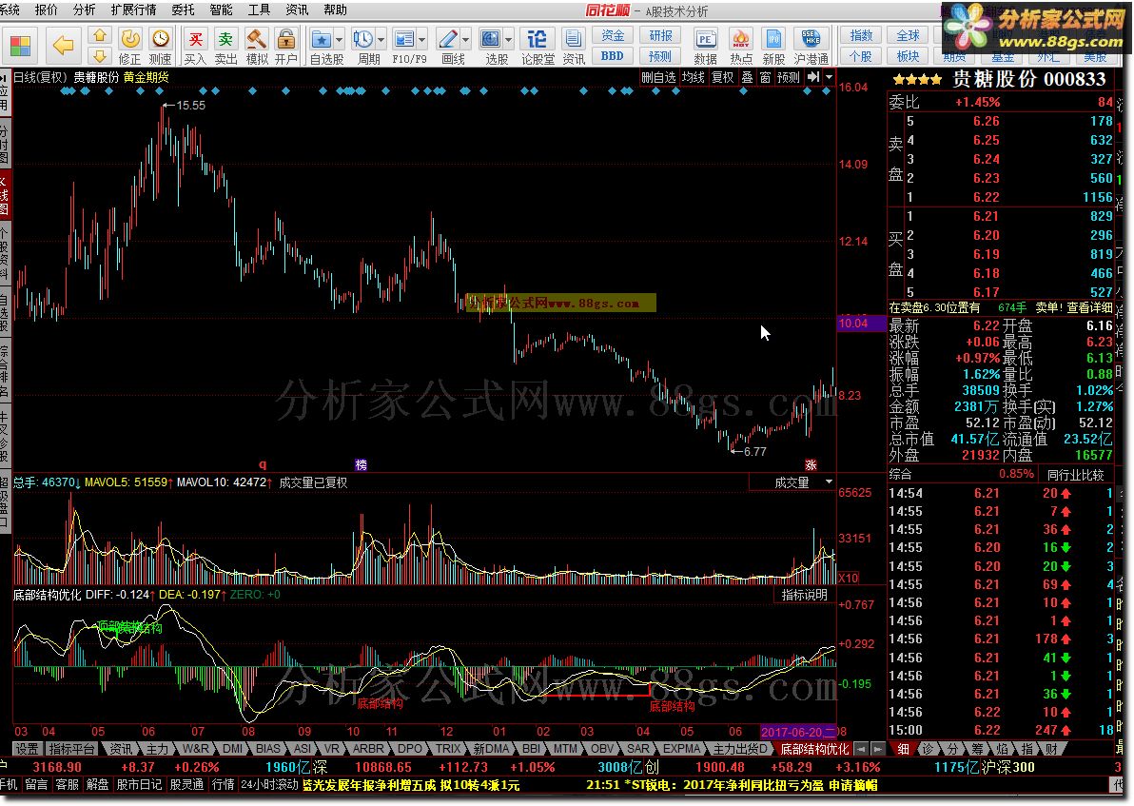Open dropdown arrow next to 画线 icon
Viewport: 1134px width, 806px height.
tap(466, 39)
